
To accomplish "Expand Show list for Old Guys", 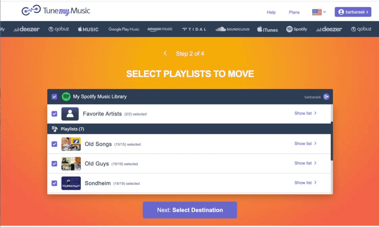I will click(x=305, y=163).
